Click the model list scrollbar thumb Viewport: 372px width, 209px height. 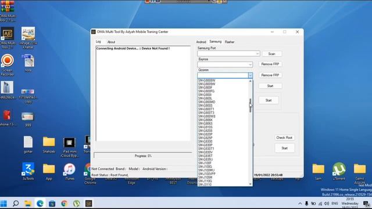(251, 106)
